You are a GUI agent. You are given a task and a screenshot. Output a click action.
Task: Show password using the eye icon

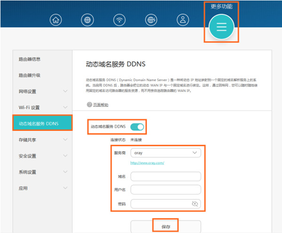195,204
